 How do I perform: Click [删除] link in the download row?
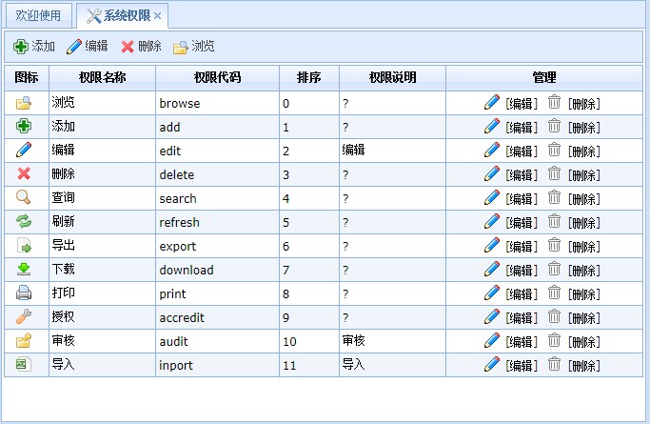pos(584,271)
